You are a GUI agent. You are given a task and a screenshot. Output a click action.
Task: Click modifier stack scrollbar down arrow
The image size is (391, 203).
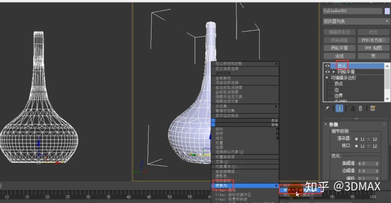coord(387,99)
